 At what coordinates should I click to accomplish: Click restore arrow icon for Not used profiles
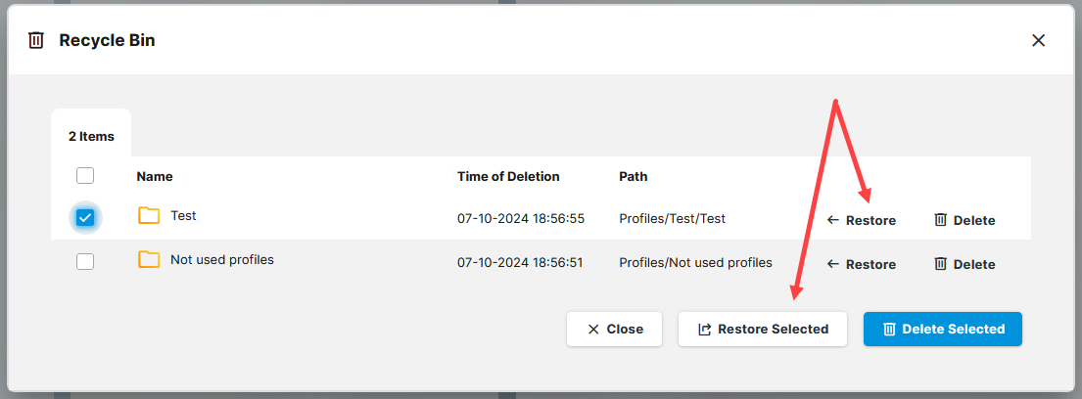833,264
